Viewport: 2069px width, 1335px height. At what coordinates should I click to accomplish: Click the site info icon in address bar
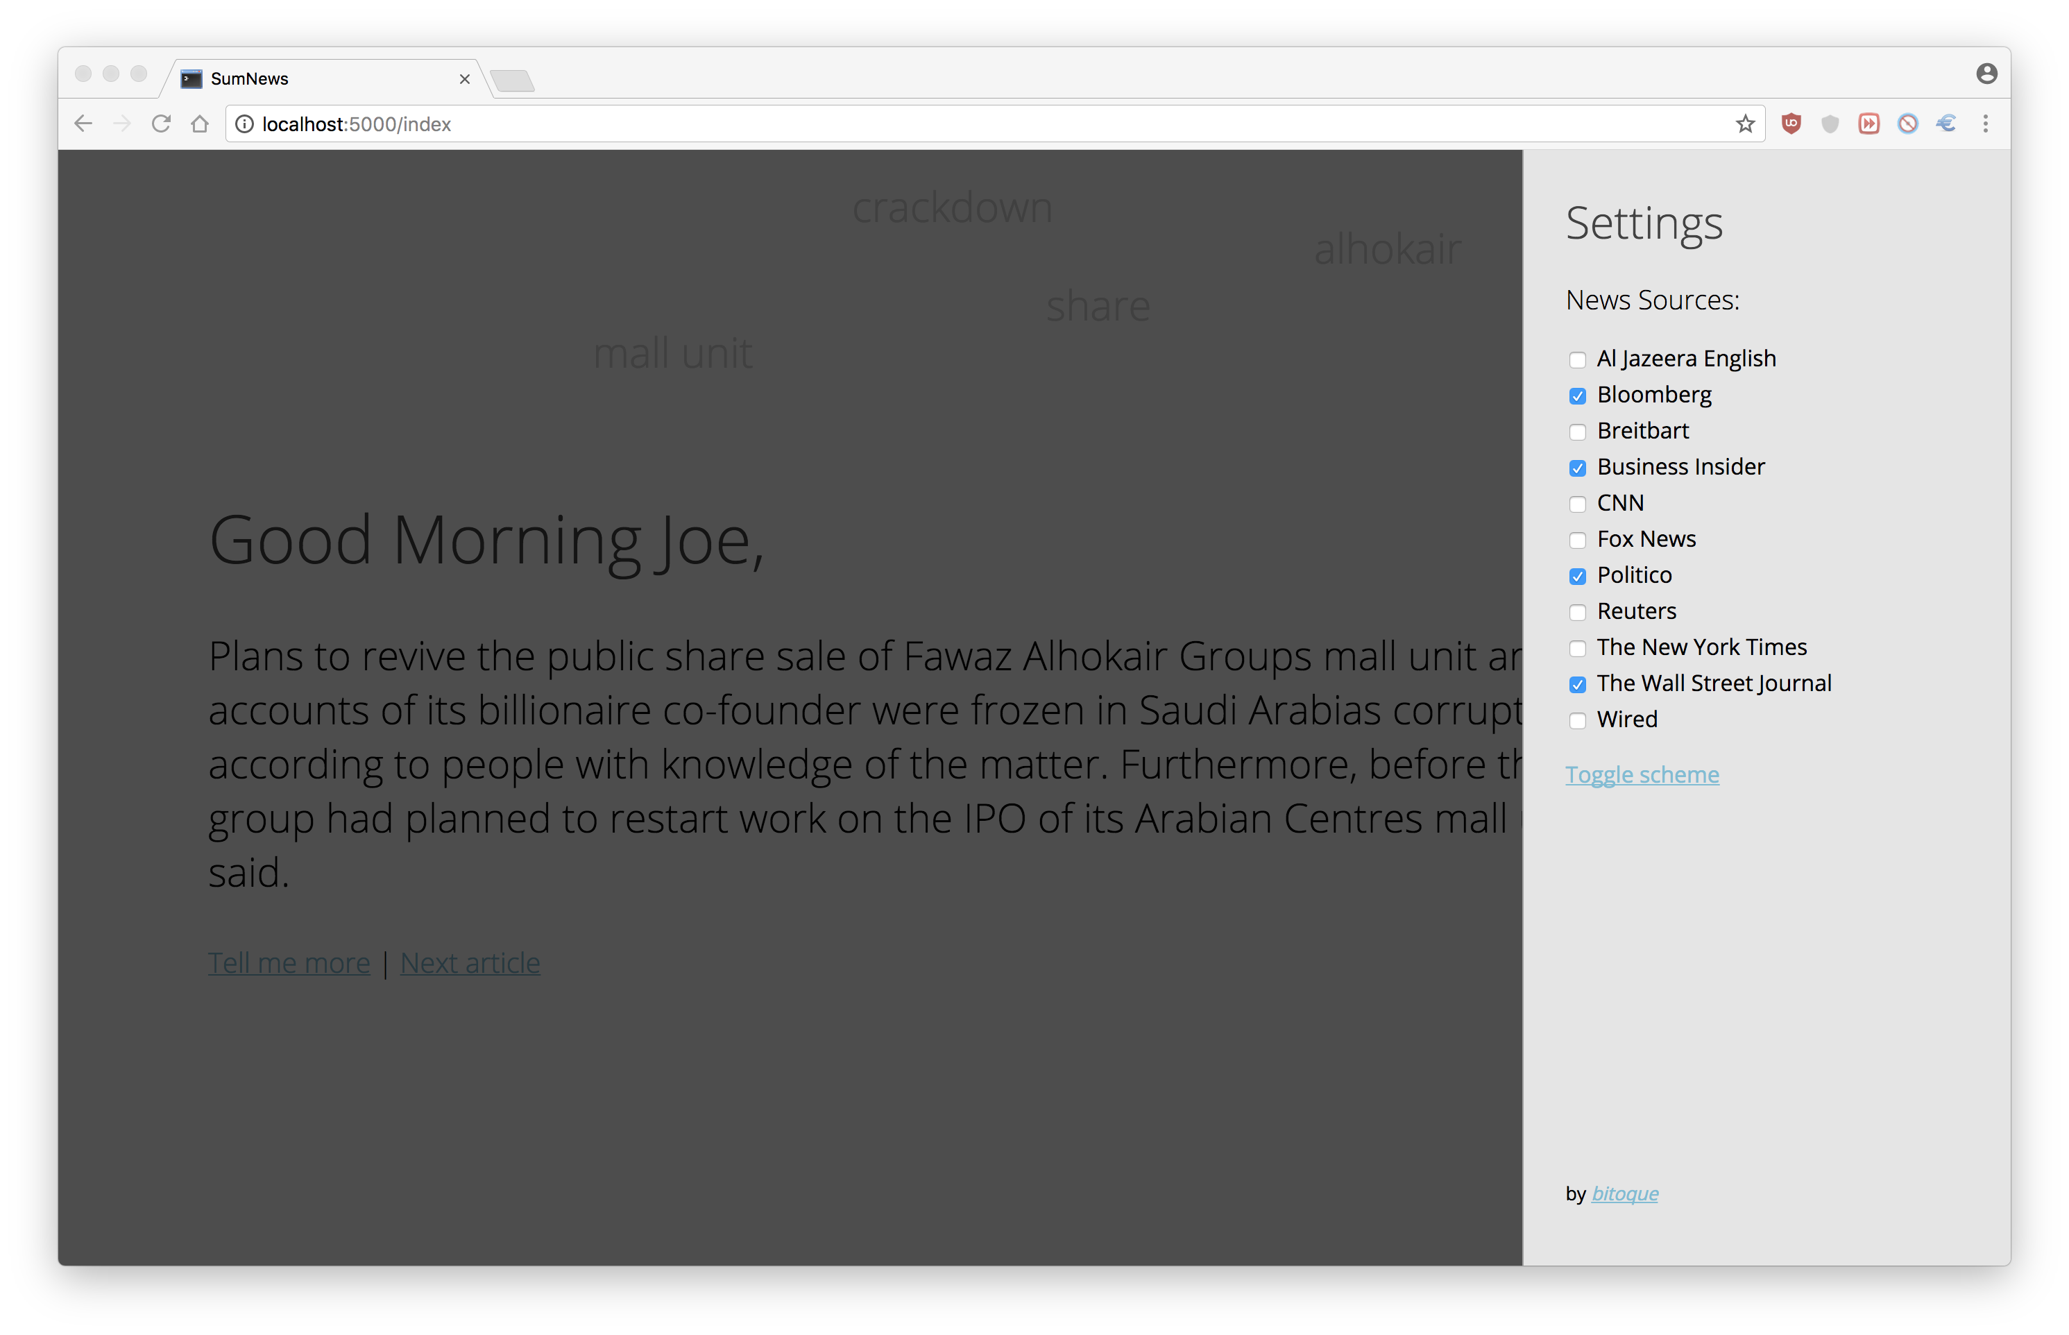pos(244,124)
